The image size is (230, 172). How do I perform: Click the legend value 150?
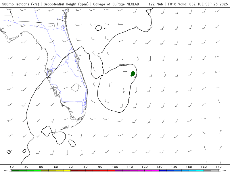[x=189, y=167]
